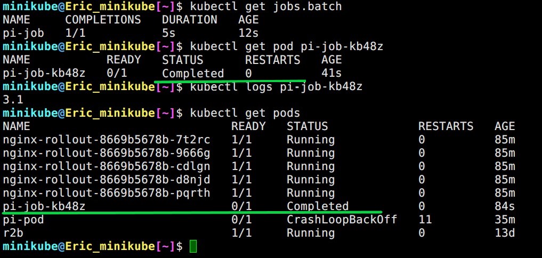This screenshot has width=542, height=258.
Task: Select the 1/1 completions value for pi-job
Action: coord(75,33)
